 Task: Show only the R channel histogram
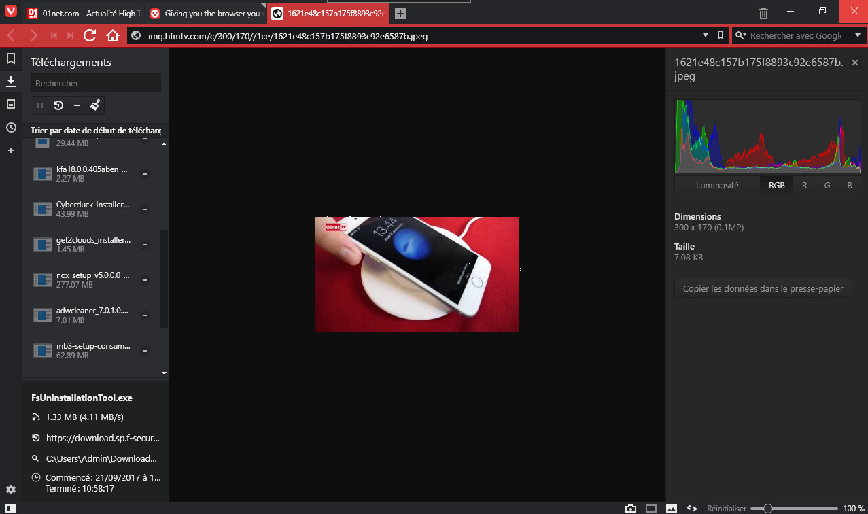pyautogui.click(x=804, y=185)
